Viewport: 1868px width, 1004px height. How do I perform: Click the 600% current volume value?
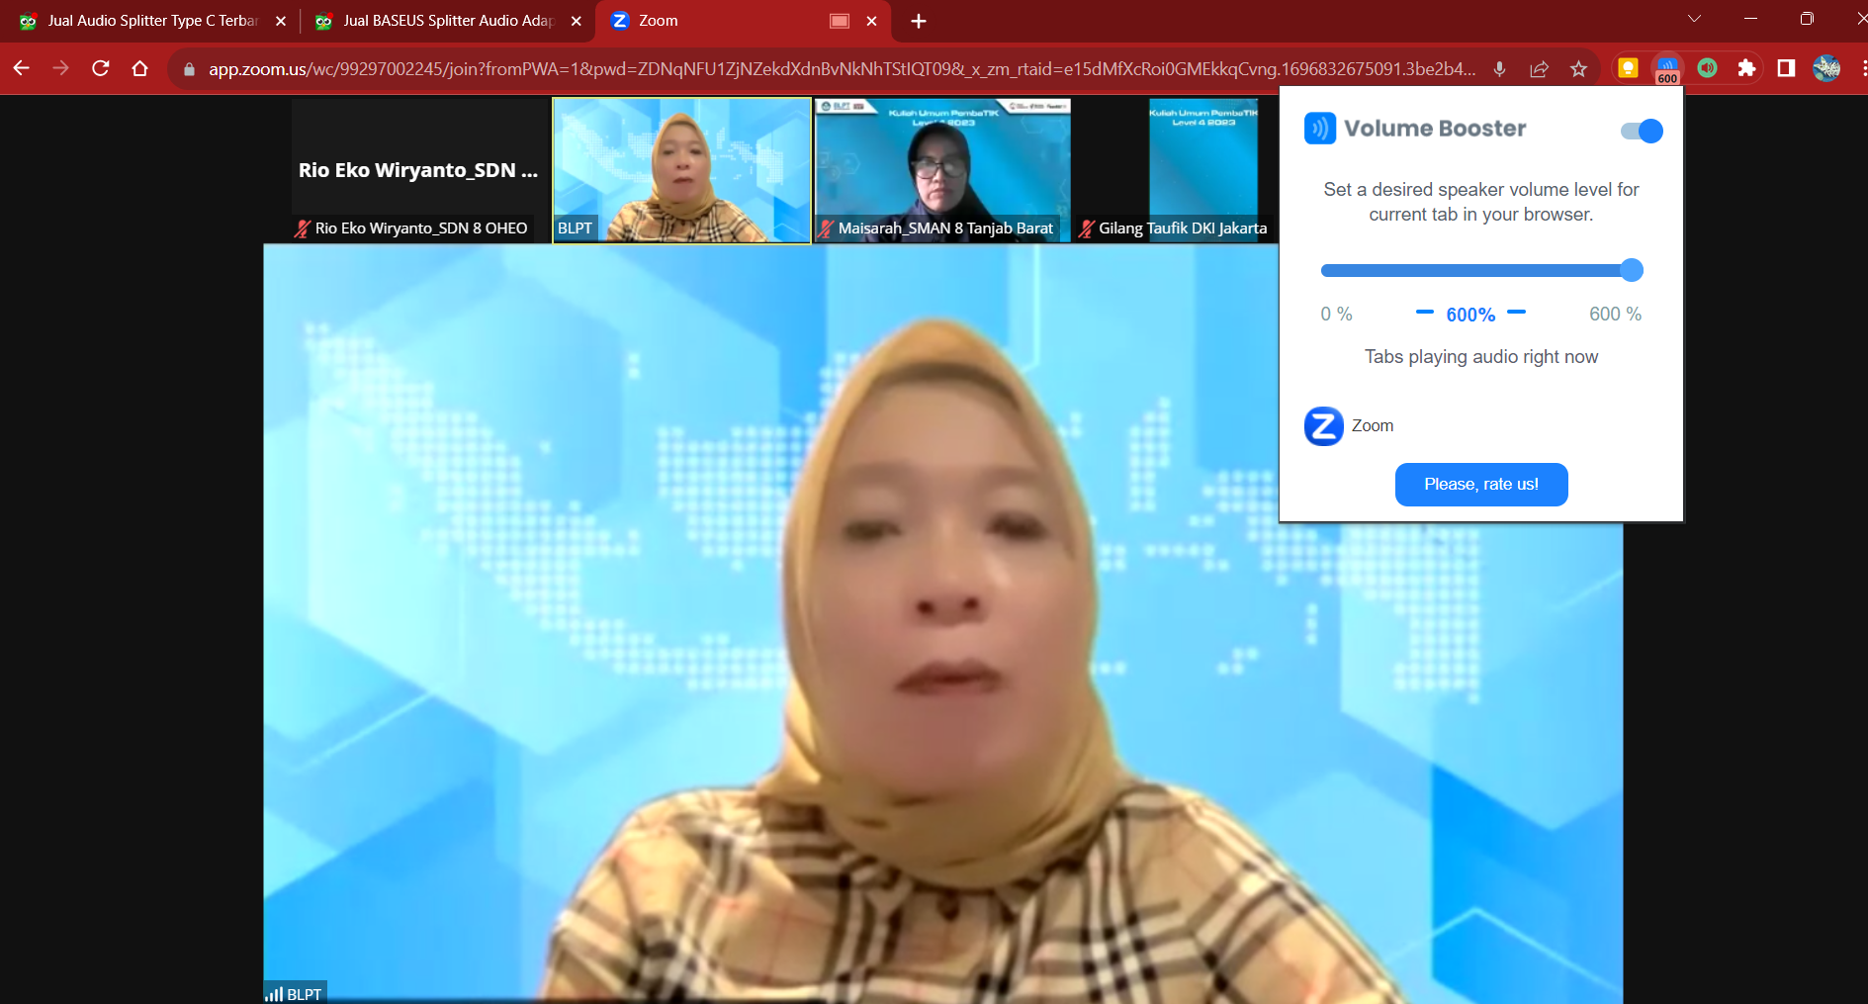coord(1470,315)
